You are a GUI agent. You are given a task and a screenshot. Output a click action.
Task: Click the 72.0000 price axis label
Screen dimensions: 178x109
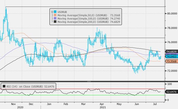click(172, 71)
